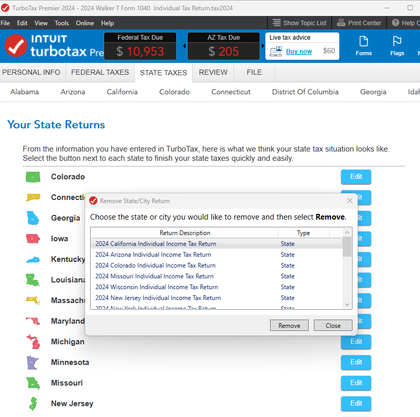Select 2024 New Jersey Individual Income Tax Return
420x417 pixels.
pyautogui.click(x=216, y=298)
